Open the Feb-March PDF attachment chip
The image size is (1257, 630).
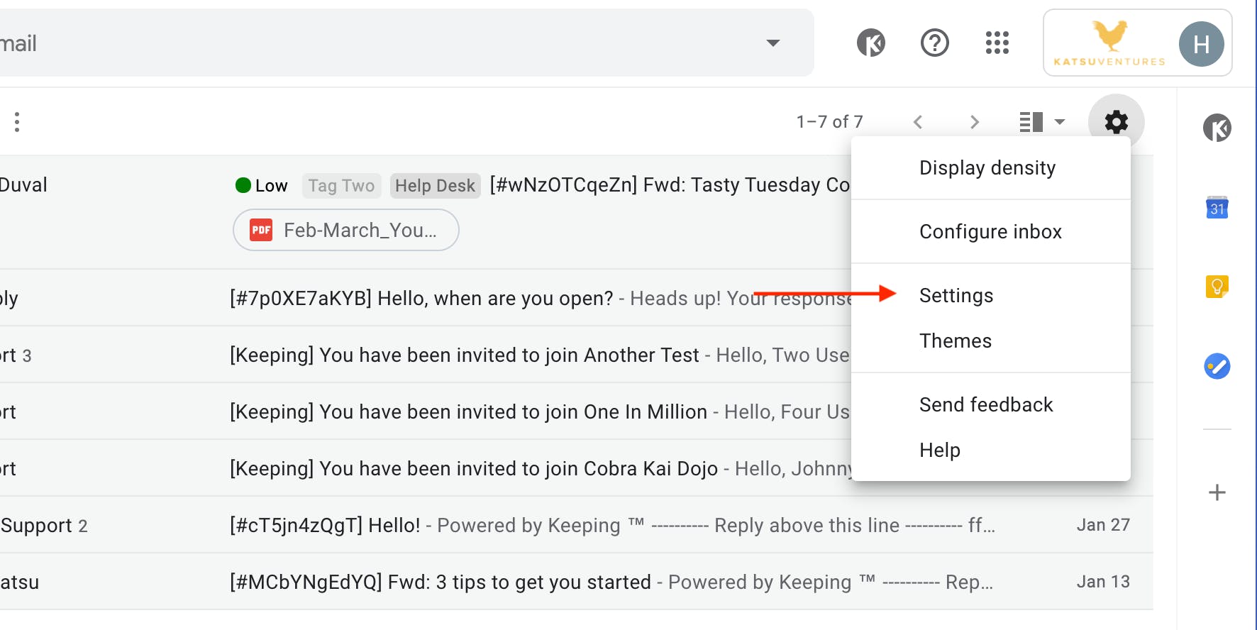point(346,231)
